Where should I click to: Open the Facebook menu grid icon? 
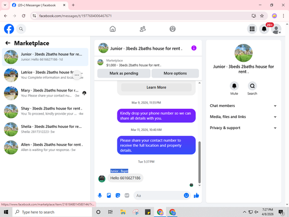coord(252,29)
